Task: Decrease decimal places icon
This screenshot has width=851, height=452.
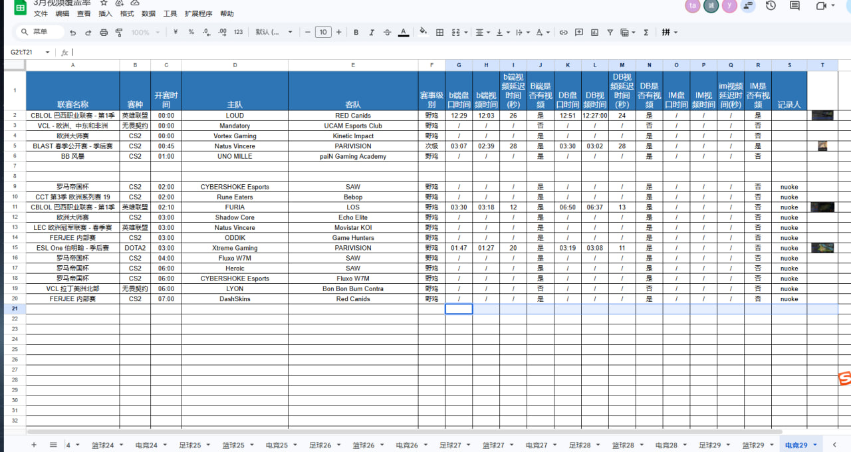Action: [x=207, y=32]
